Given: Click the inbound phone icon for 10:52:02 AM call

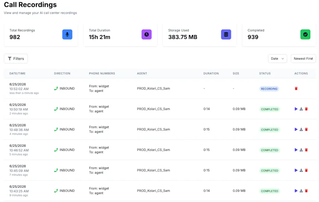Looking at the screenshot, I should point(56,88).
